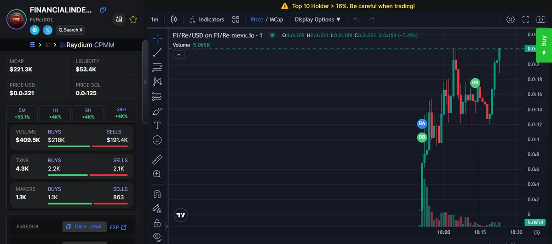
Task: Open the EXP explorer link
Action: click(x=118, y=227)
